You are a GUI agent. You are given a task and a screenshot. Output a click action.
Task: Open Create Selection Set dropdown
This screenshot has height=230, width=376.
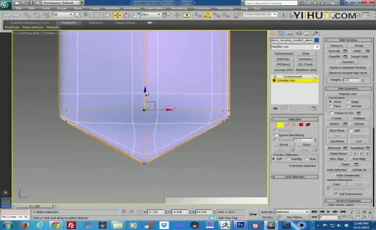pyautogui.click(x=260, y=14)
